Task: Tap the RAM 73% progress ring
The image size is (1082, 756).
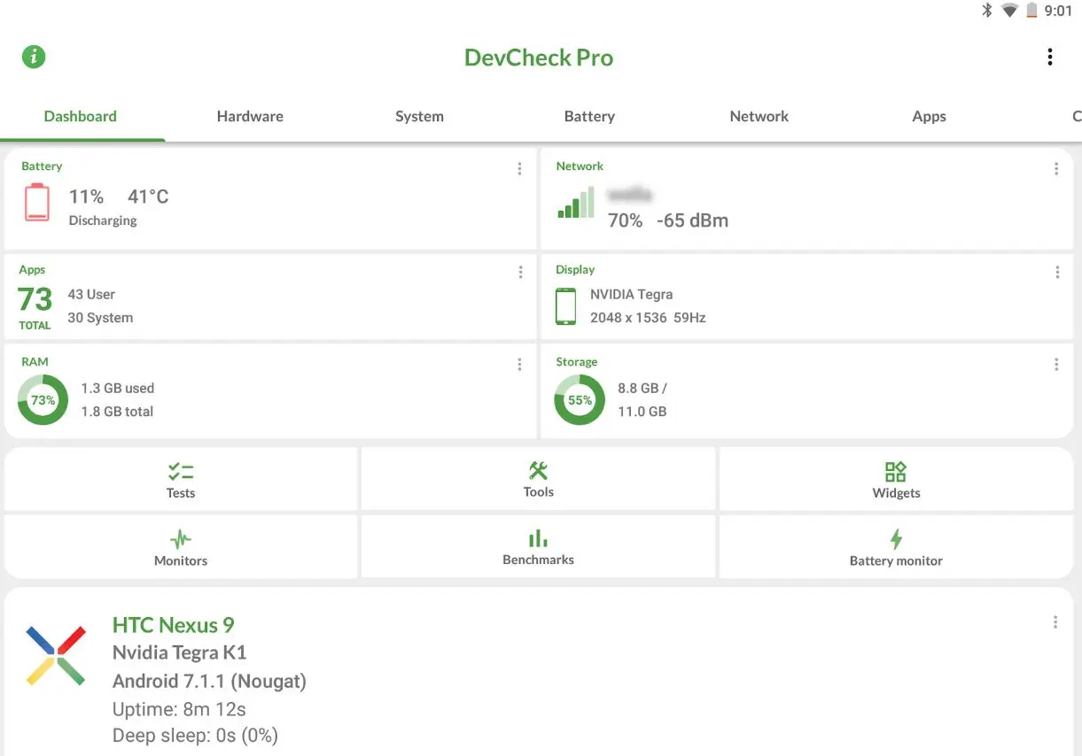Action: pyautogui.click(x=43, y=399)
